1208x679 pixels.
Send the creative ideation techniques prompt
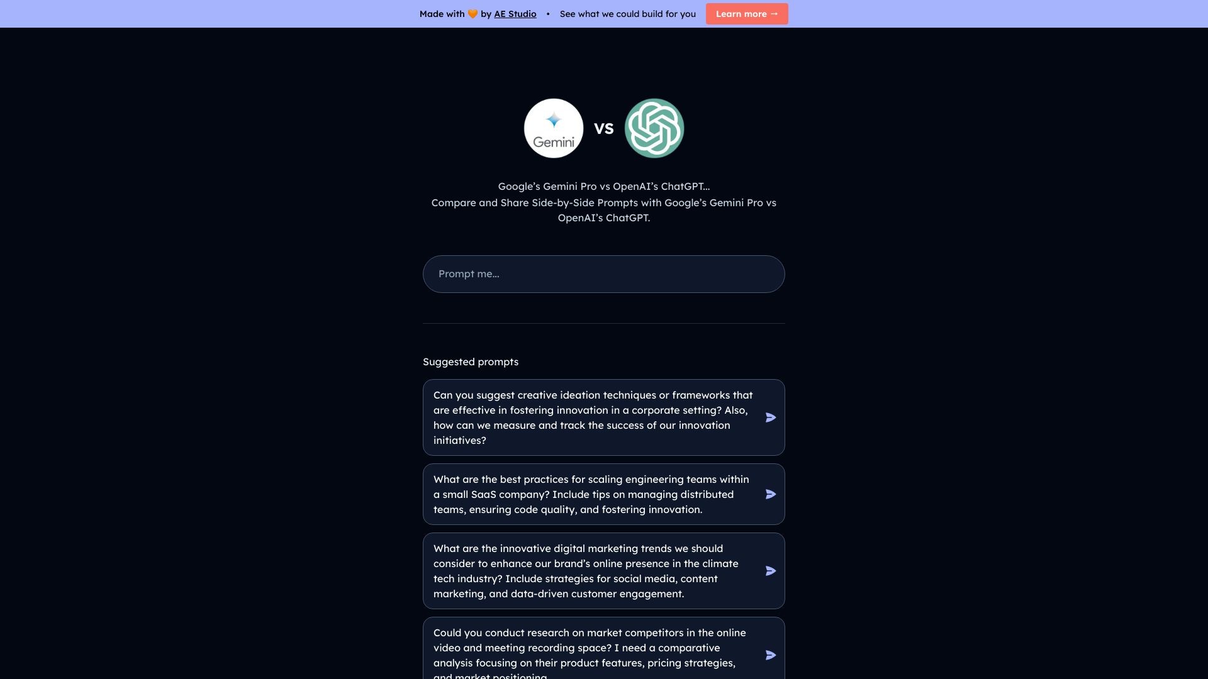click(x=770, y=417)
